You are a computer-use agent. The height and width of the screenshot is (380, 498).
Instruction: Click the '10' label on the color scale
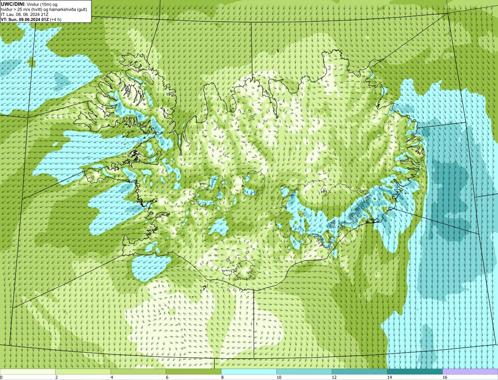pos(279,377)
